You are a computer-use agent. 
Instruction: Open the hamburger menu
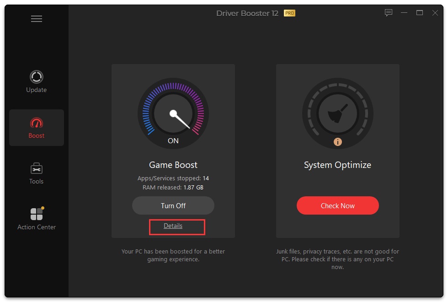click(x=37, y=19)
